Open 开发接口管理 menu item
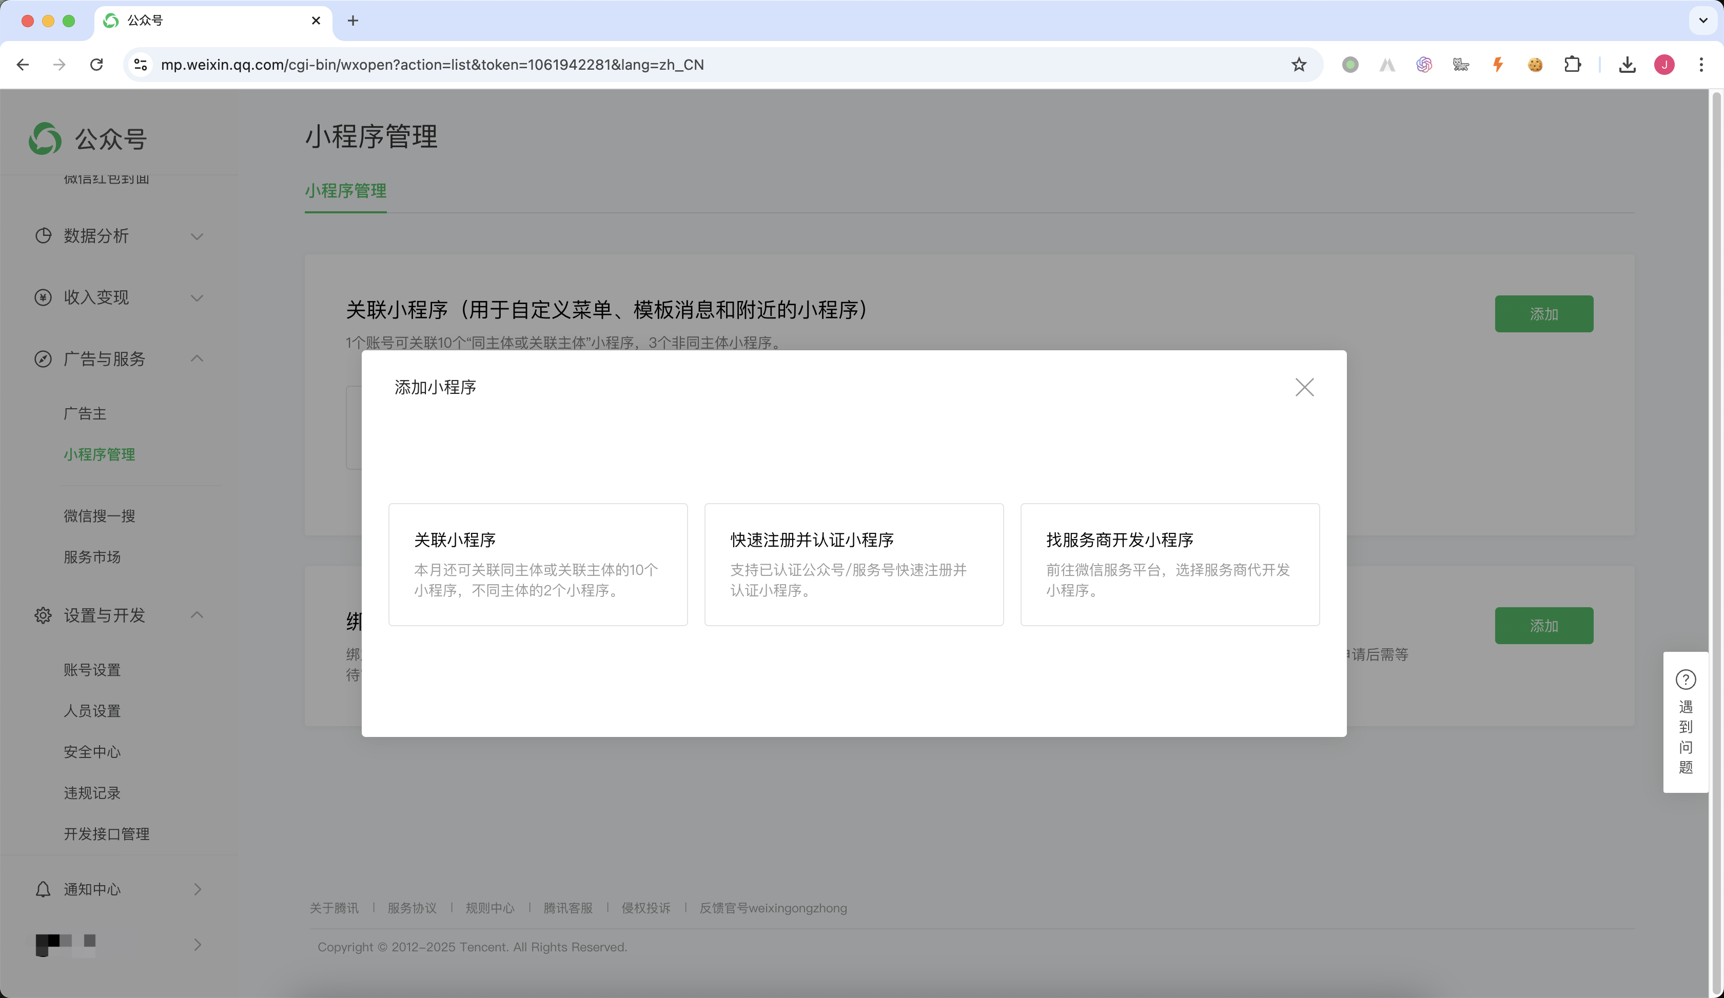 click(106, 834)
